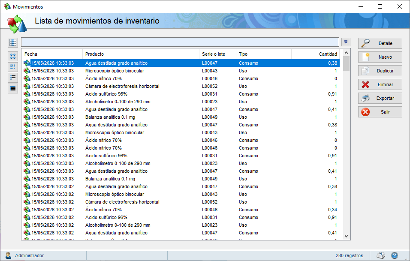
Task: Click the vertical scrollbar thumb
Action: pos(346,63)
